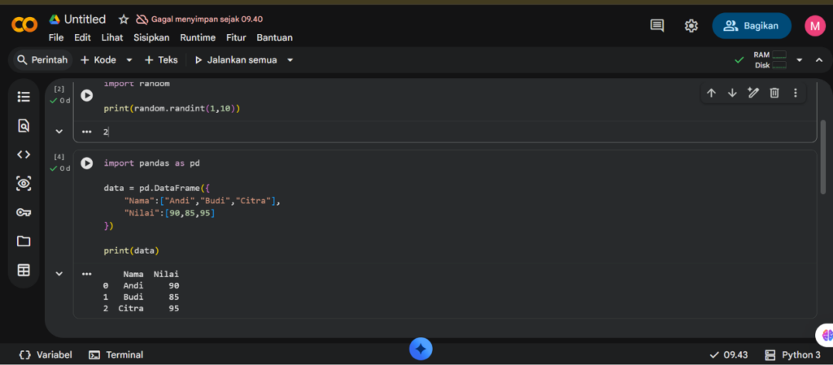Open Files folder sidebar icon
This screenshot has height=365, width=833.
point(24,241)
